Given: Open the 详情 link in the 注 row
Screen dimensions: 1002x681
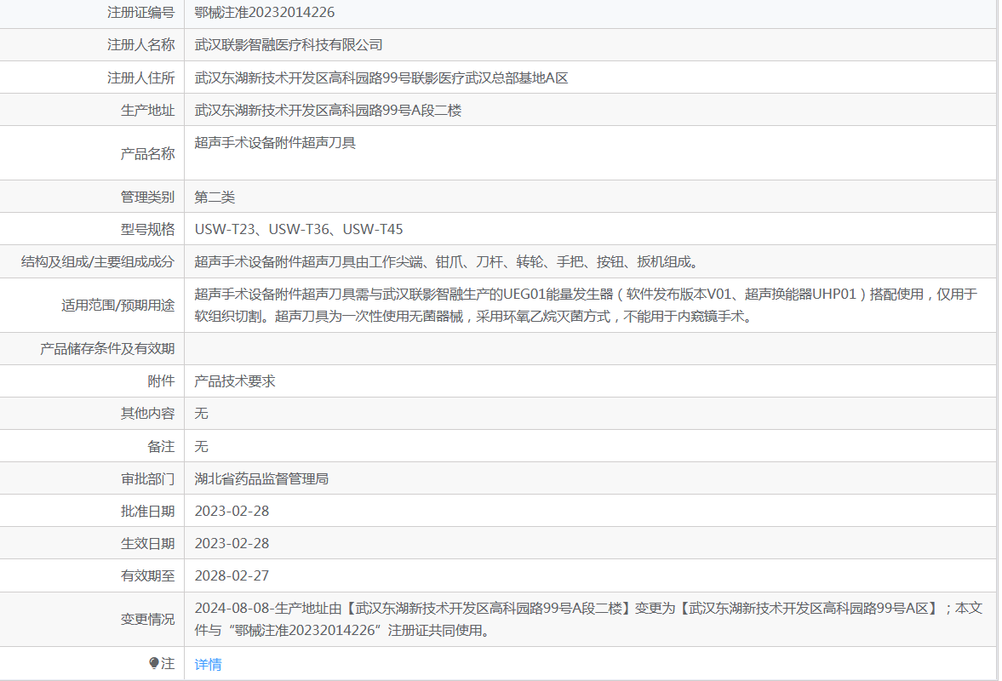Looking at the screenshot, I should coord(209,664).
